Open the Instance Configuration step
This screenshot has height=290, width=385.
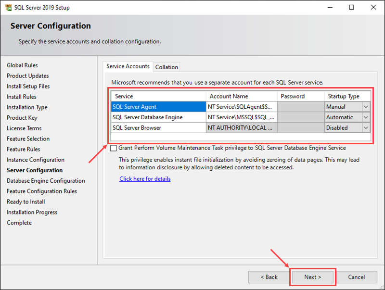point(36,159)
